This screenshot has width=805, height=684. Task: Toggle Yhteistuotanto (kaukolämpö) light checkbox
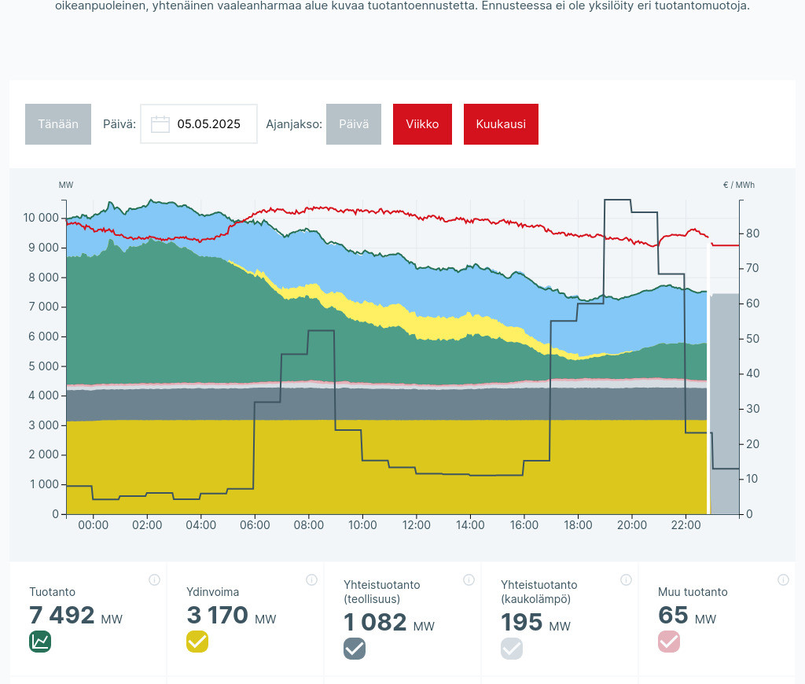pyautogui.click(x=512, y=649)
